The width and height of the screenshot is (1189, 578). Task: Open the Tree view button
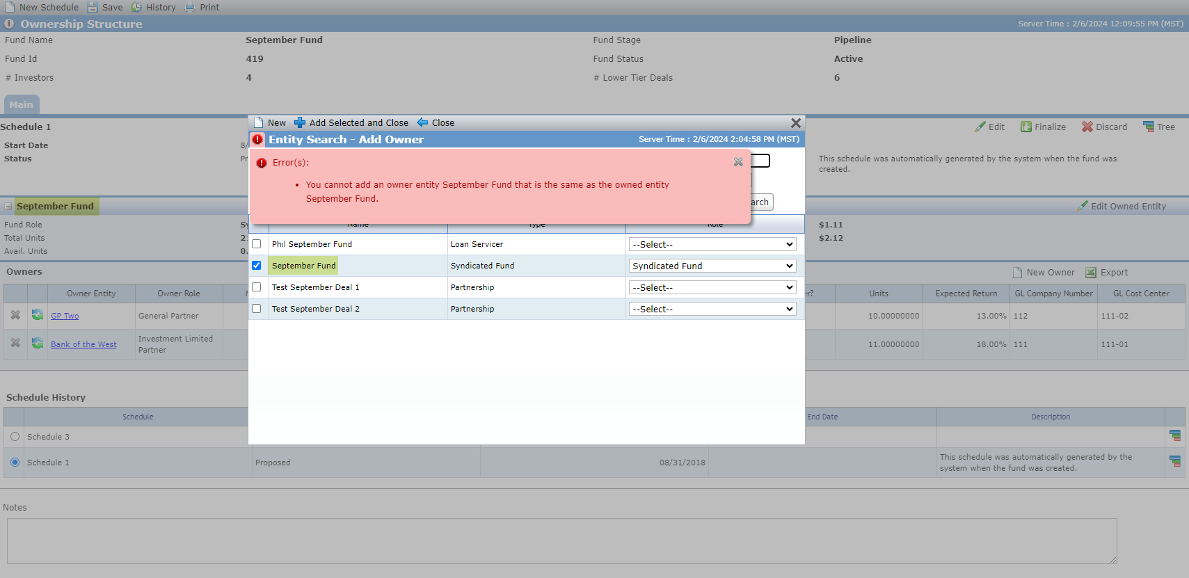tap(1158, 127)
